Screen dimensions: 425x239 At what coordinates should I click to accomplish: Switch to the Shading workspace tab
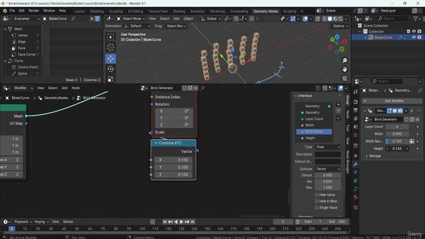(x=179, y=11)
